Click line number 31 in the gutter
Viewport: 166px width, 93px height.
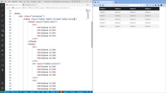10,64
